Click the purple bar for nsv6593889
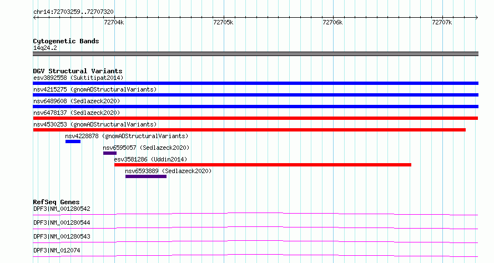Viewport: 494px width, 263px height. click(146, 176)
